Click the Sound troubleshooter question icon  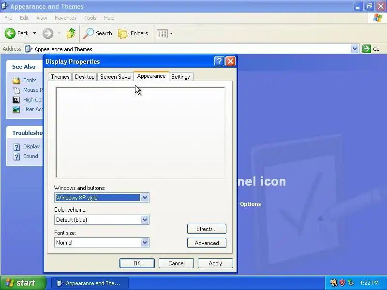[x=16, y=157]
